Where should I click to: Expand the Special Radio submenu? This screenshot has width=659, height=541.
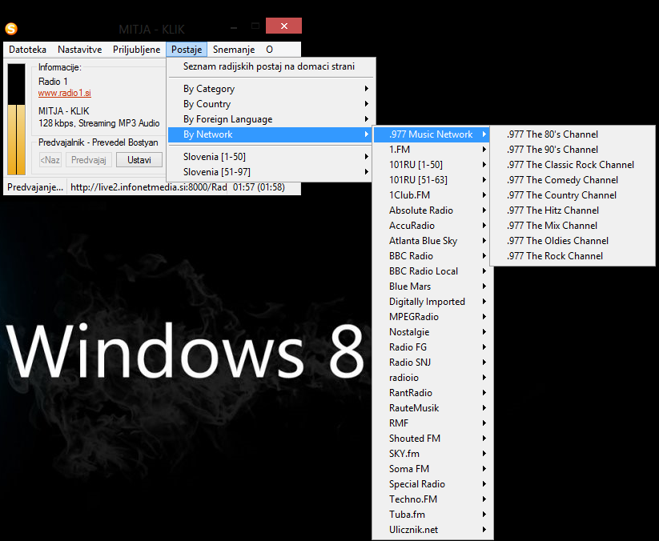tap(432, 484)
